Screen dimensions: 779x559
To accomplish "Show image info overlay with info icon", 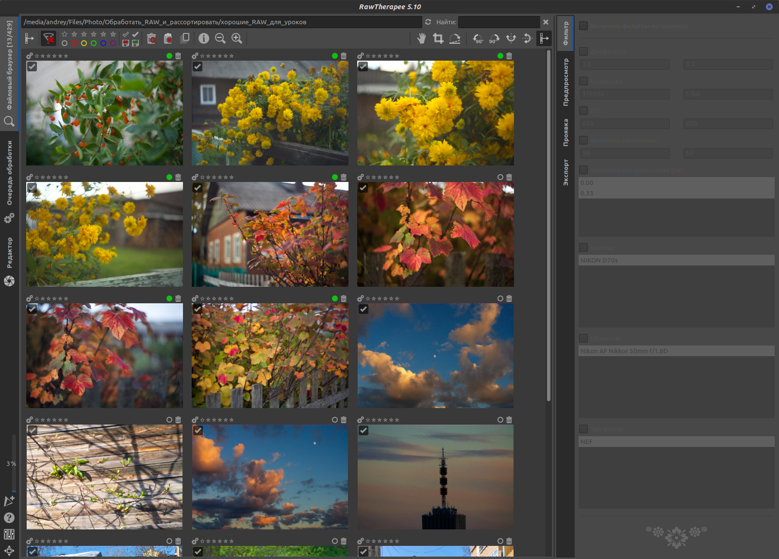I will point(204,38).
